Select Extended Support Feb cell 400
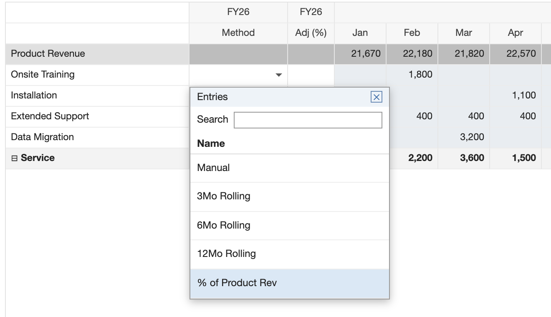 (413, 116)
